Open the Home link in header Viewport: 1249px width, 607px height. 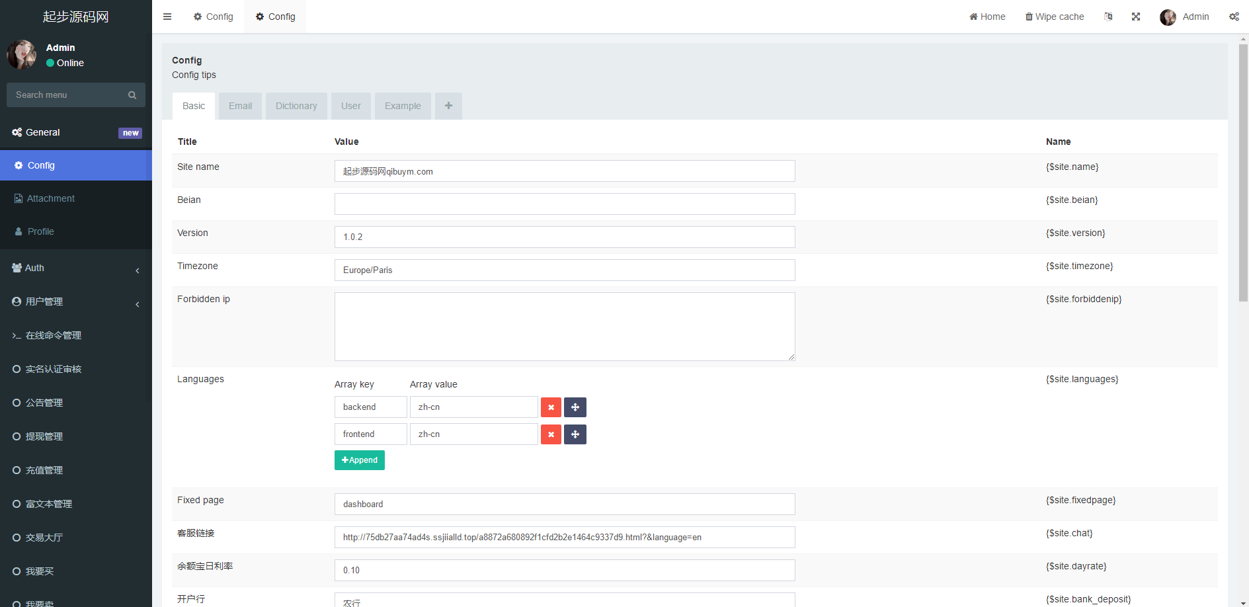coord(987,17)
